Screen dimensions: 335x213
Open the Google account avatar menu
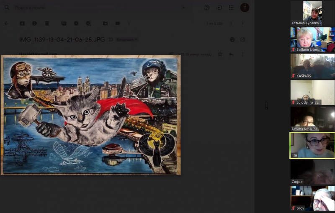click(x=245, y=8)
